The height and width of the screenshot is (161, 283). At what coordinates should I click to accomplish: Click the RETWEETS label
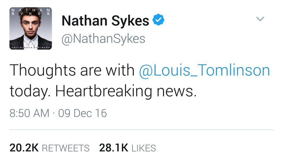coord(66,148)
